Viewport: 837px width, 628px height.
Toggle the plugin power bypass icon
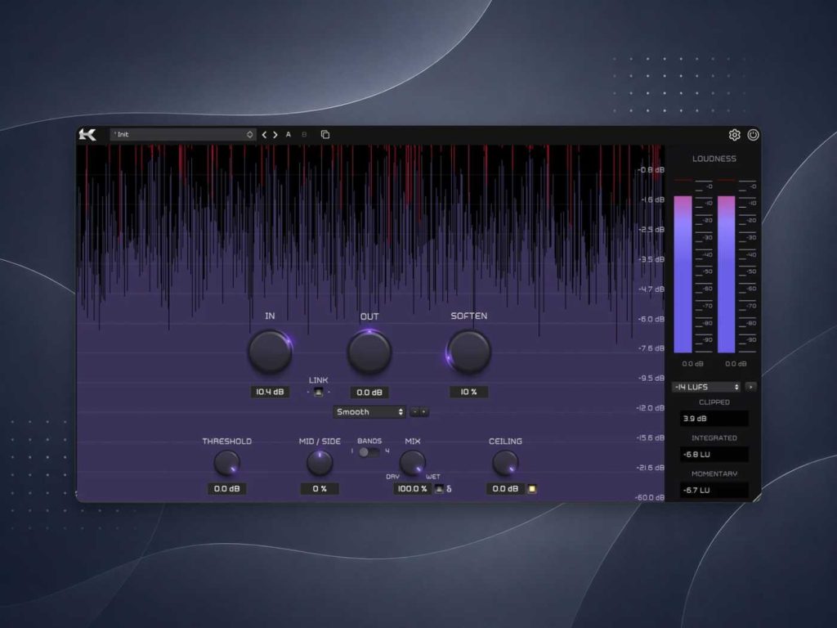tap(753, 135)
